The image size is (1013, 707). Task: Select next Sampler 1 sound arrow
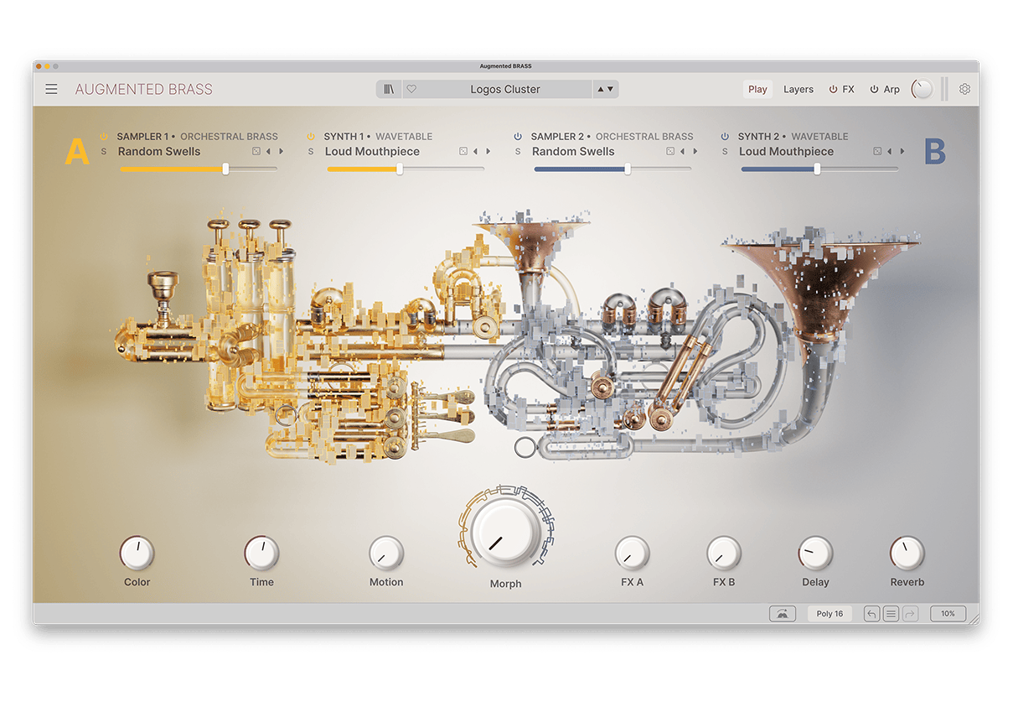[281, 152]
